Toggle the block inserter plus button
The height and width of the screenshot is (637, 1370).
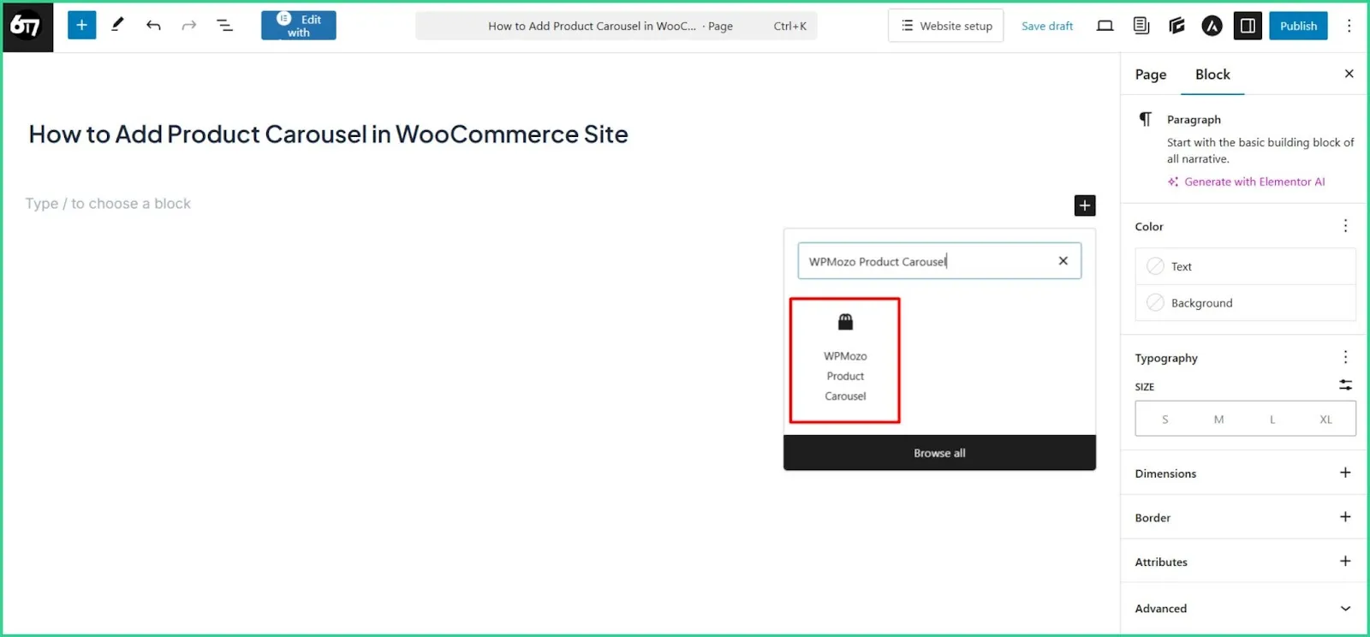pyautogui.click(x=81, y=26)
